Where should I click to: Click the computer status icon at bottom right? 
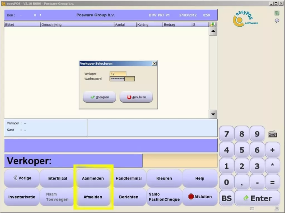pos(277,209)
